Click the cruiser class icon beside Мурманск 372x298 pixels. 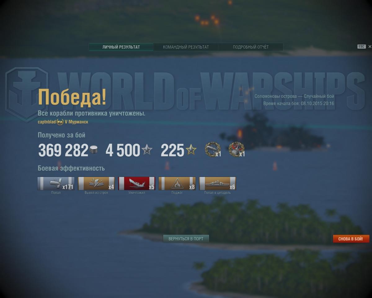coord(60,122)
